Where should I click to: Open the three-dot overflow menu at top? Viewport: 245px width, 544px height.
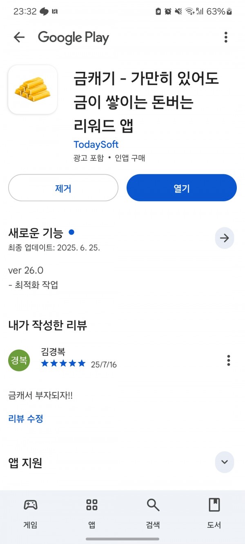[226, 38]
